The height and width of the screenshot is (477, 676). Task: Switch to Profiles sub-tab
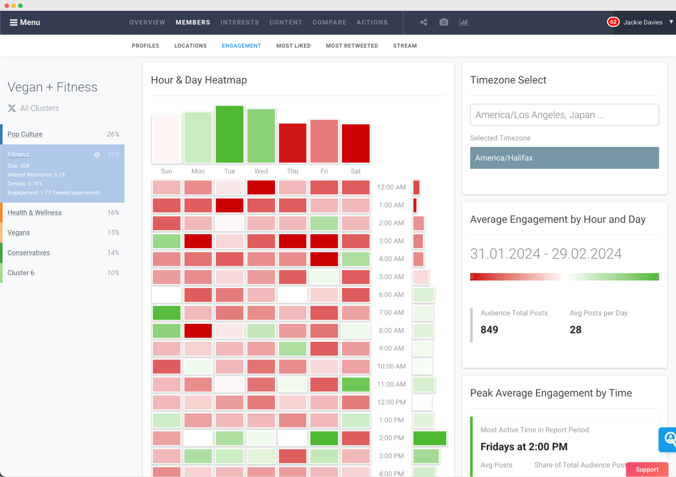pos(145,46)
